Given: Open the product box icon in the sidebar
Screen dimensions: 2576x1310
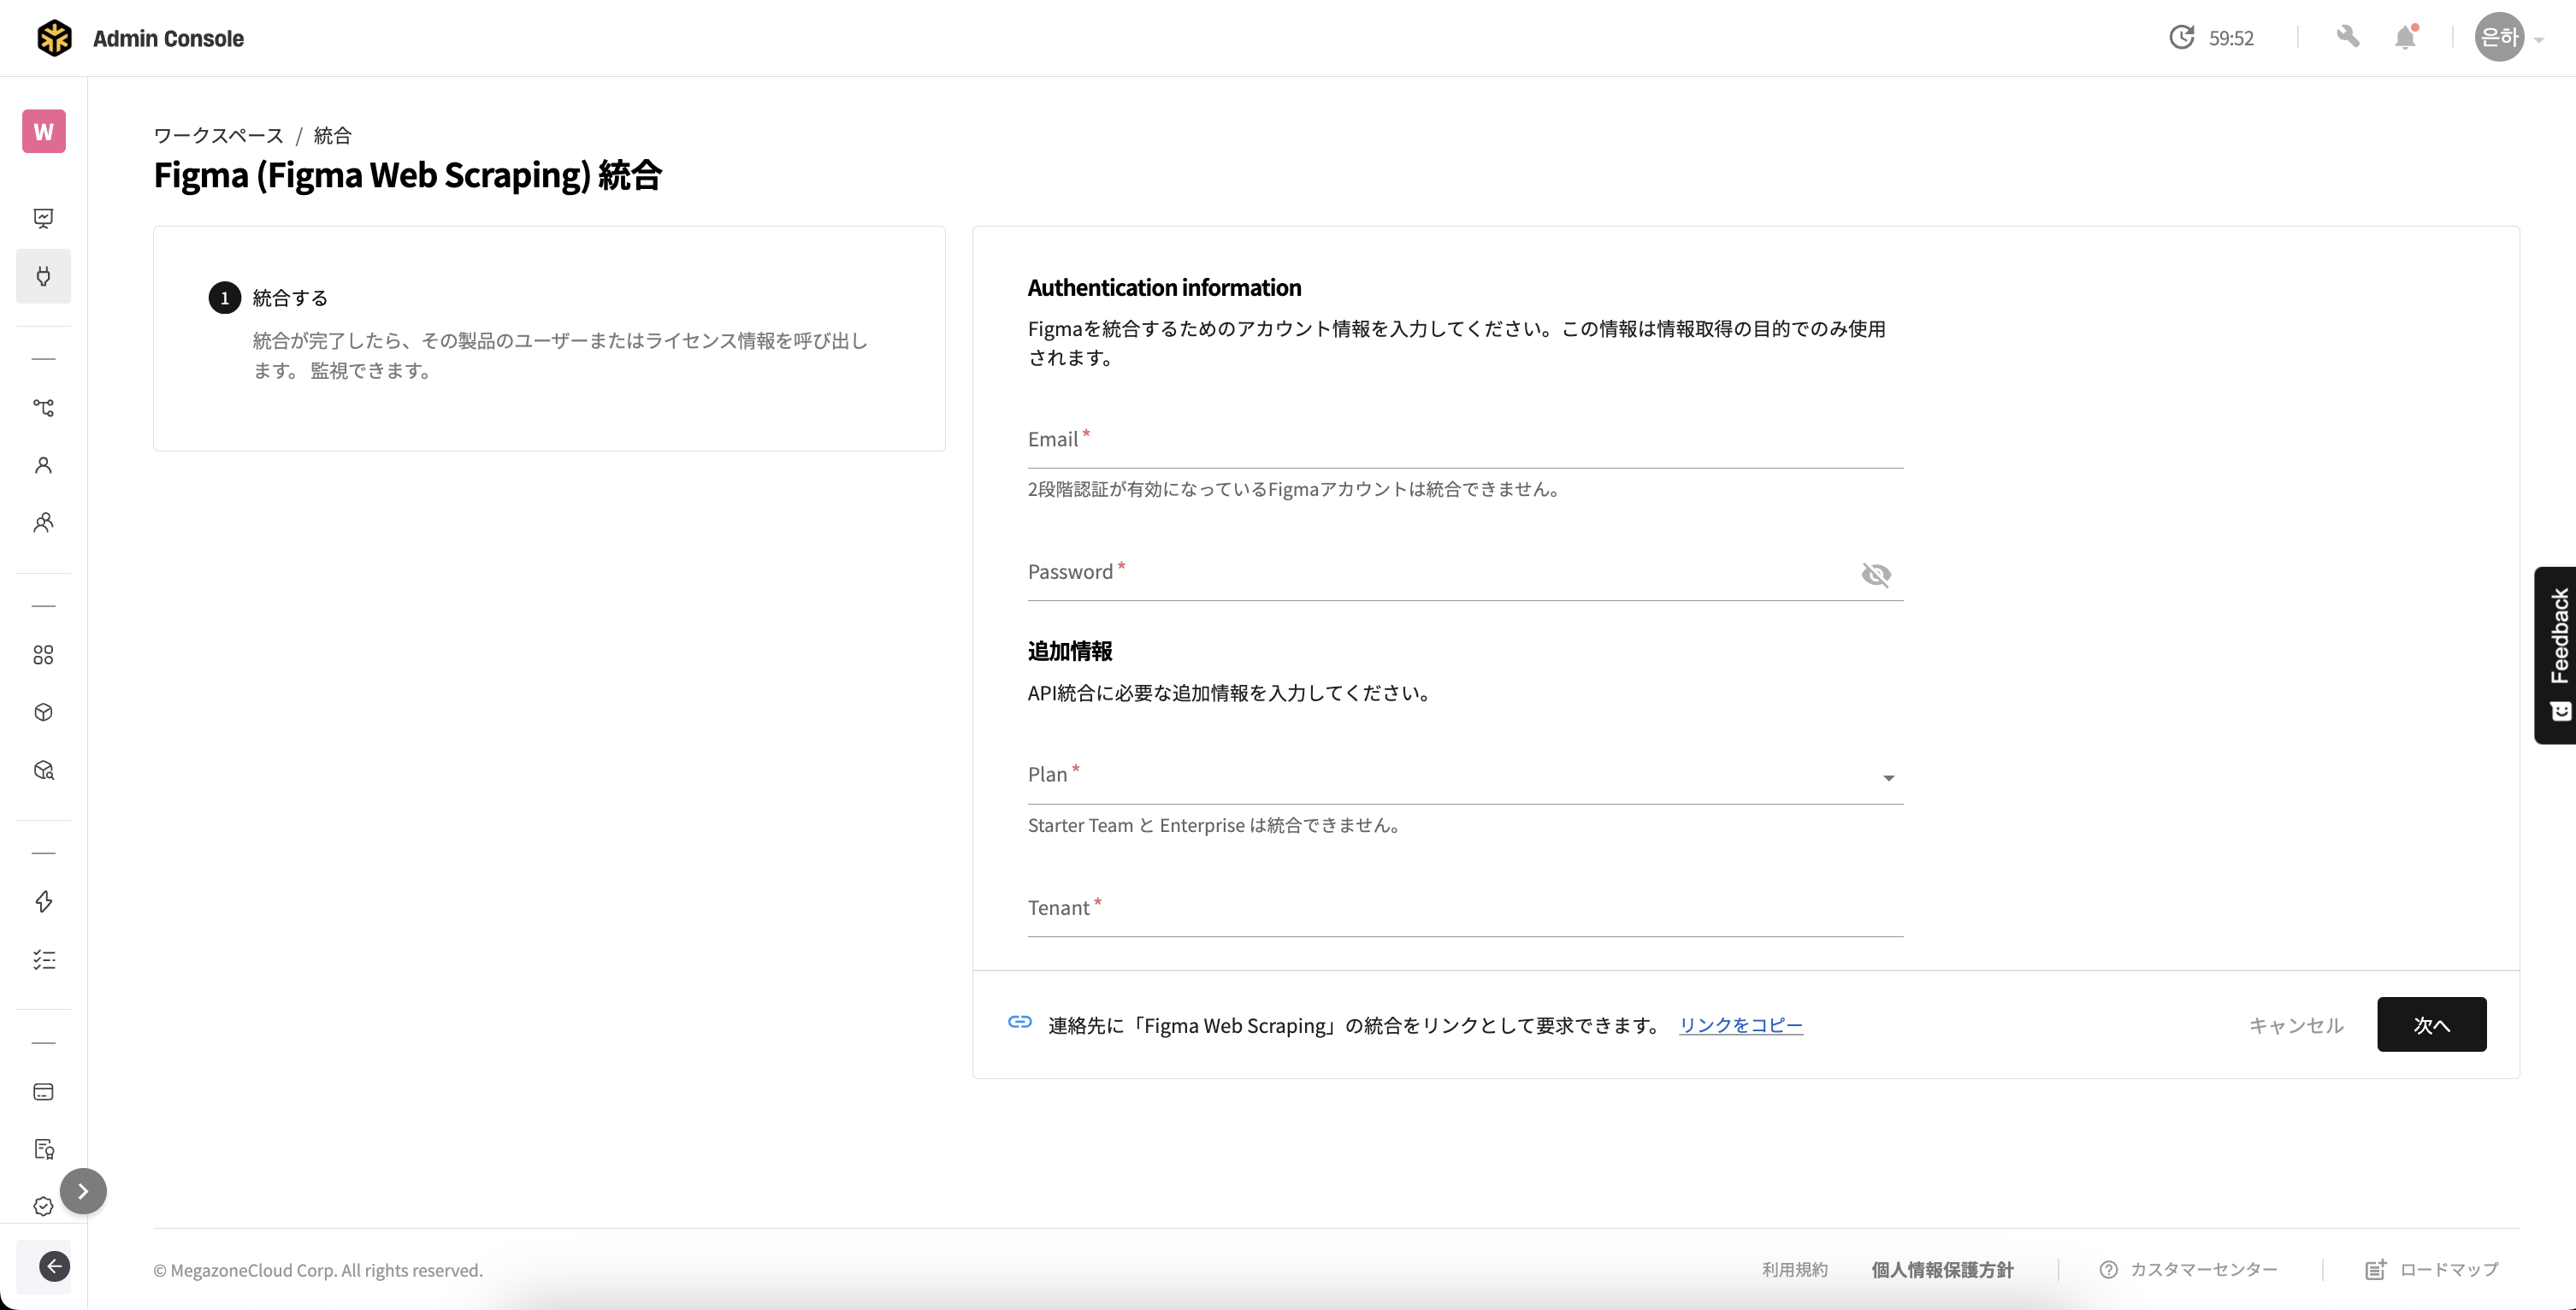Looking at the screenshot, I should (x=44, y=712).
